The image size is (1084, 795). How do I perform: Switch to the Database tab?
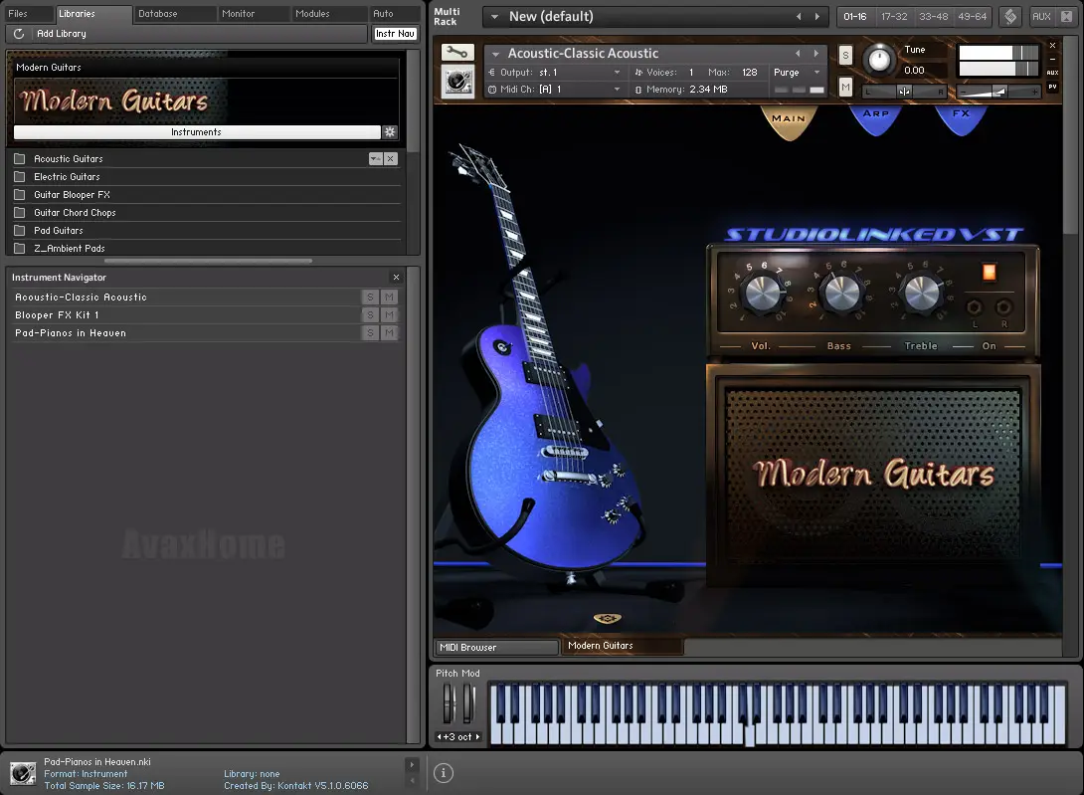click(x=176, y=14)
